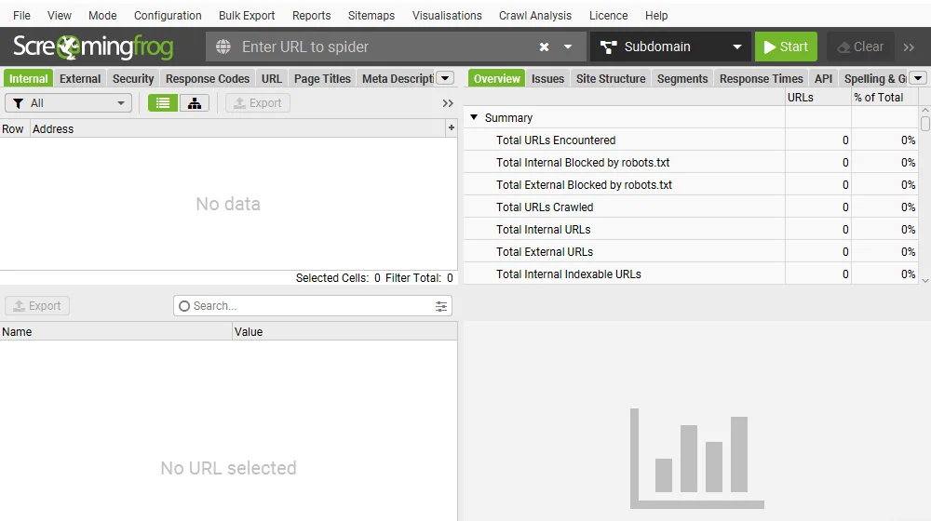This screenshot has height=521, width=931.
Task: Add columns with the plus icon
Action: point(452,127)
